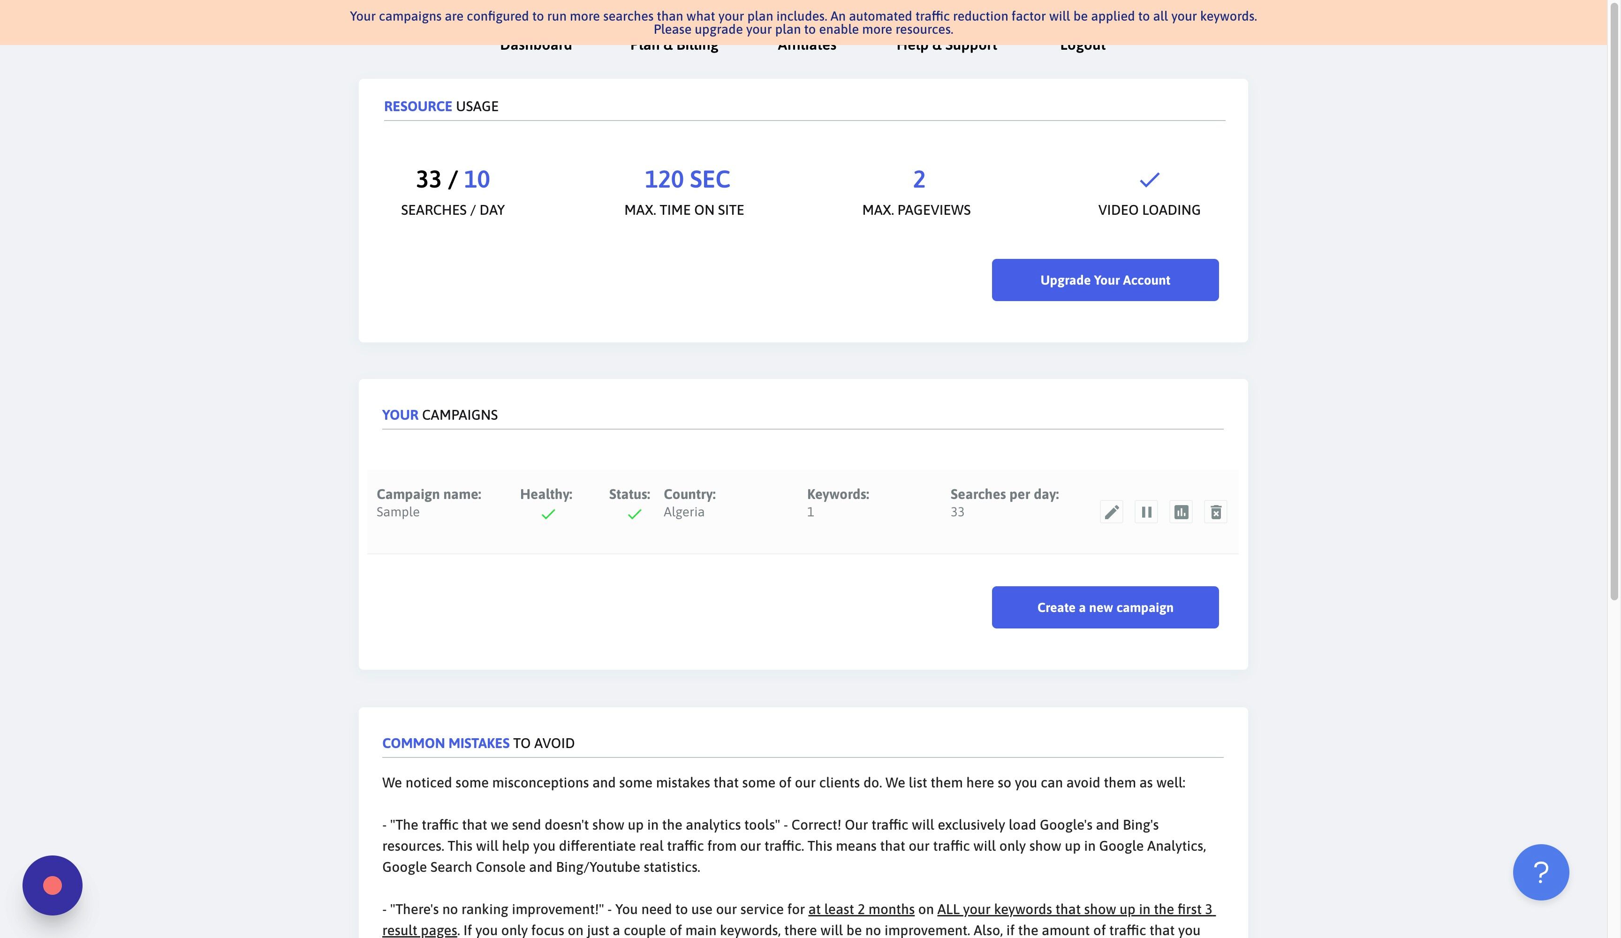Open the edit pencil icon for Sample campaign
Image resolution: width=1621 pixels, height=938 pixels.
point(1112,512)
